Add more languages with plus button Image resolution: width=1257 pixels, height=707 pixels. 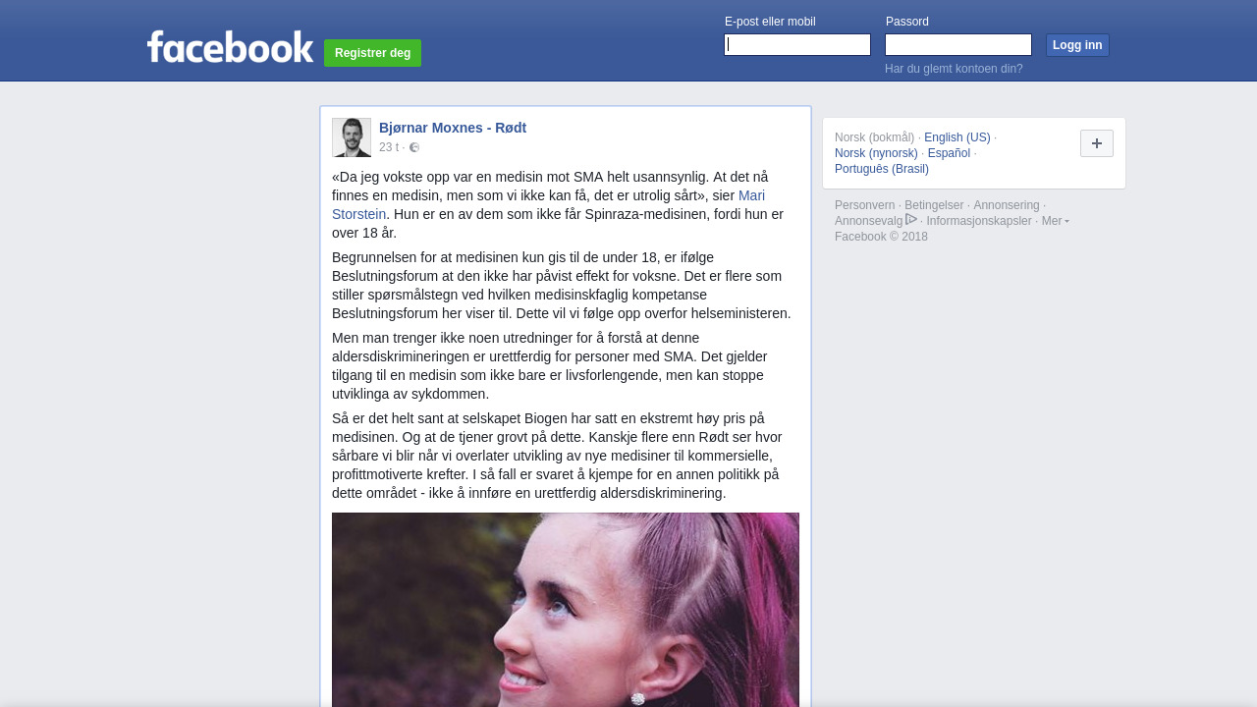pos(1097,143)
